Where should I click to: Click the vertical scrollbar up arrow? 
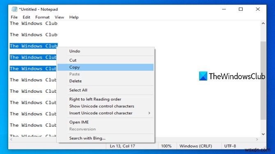[x=263, y=23]
